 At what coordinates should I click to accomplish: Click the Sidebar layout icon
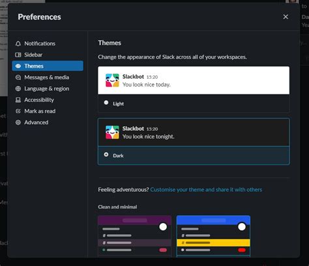click(18, 55)
